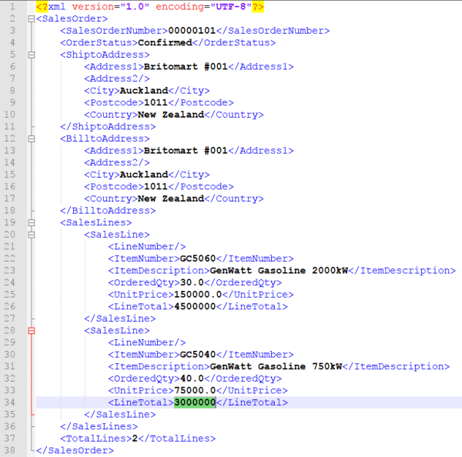
Task: Click the 4500000 LineTotal value
Action: [195, 306]
